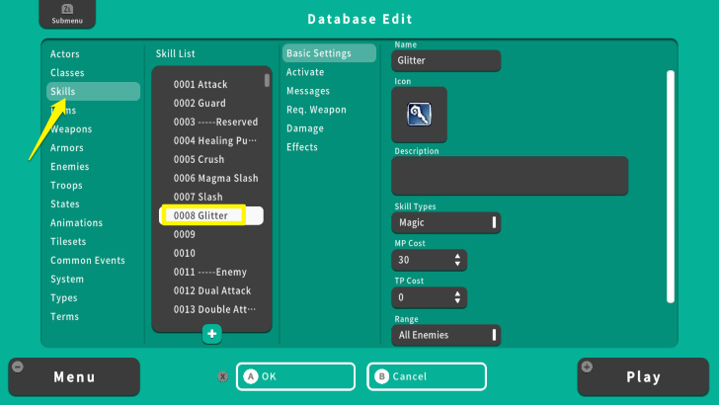Edit the Name field containing Glitter
This screenshot has width=719, height=405.
pos(445,61)
